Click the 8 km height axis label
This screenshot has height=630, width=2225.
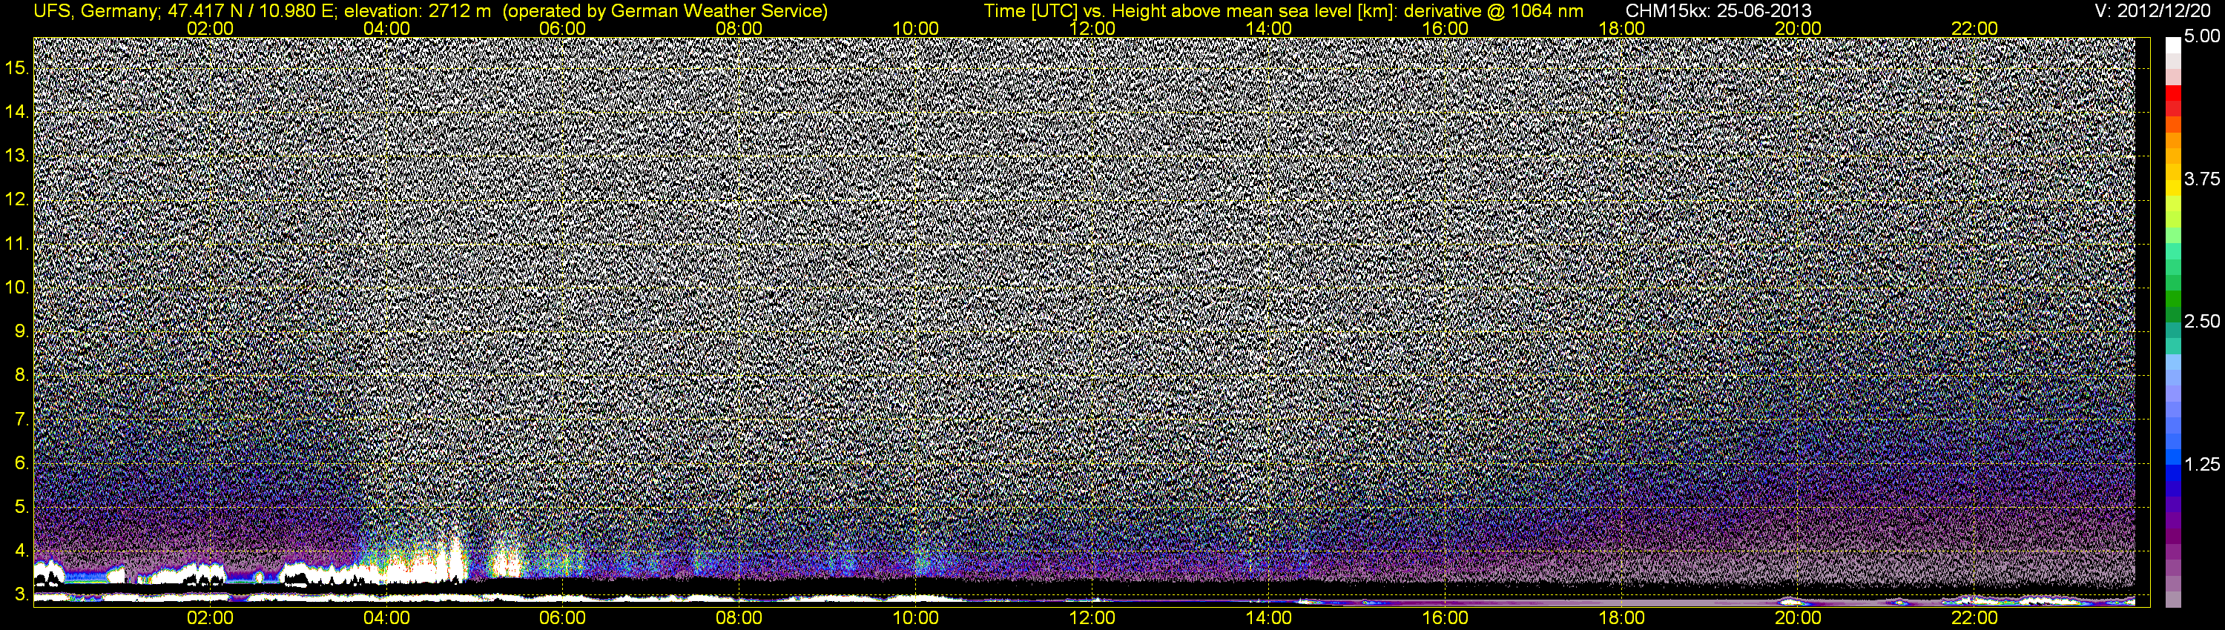point(22,376)
